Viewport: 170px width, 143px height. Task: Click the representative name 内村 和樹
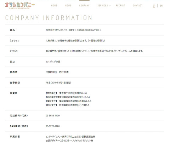click(x=64, y=72)
